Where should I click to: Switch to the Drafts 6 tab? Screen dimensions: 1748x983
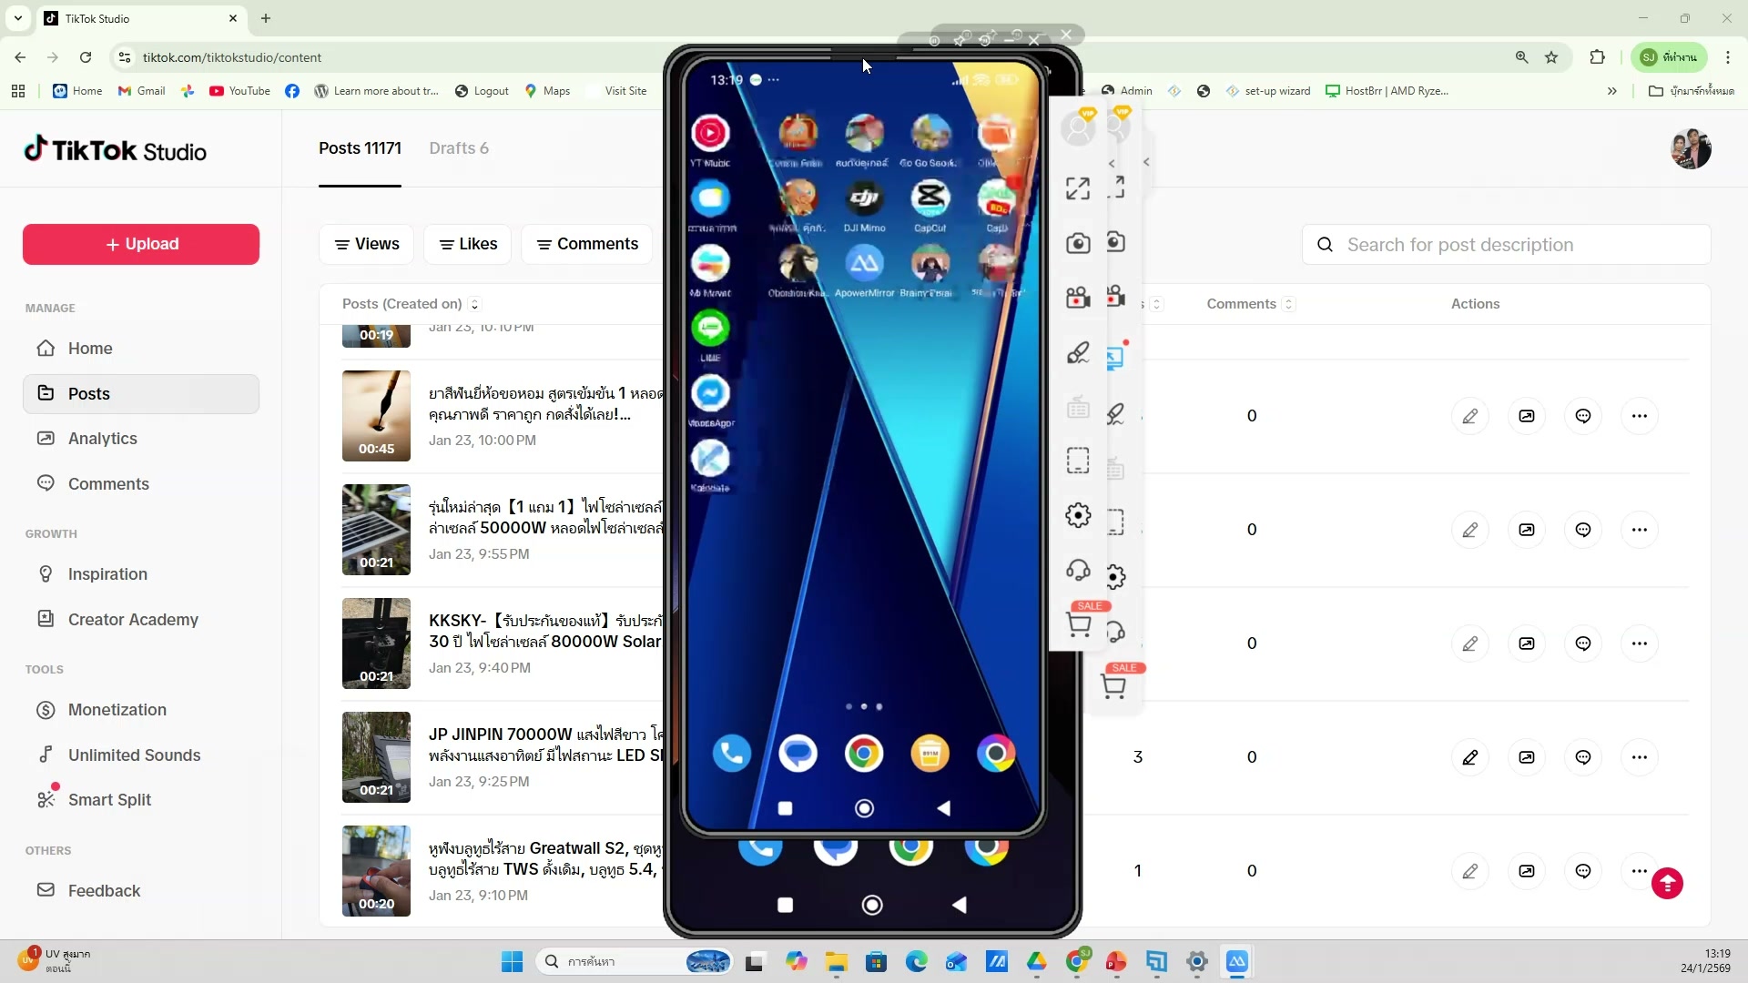coord(459,148)
